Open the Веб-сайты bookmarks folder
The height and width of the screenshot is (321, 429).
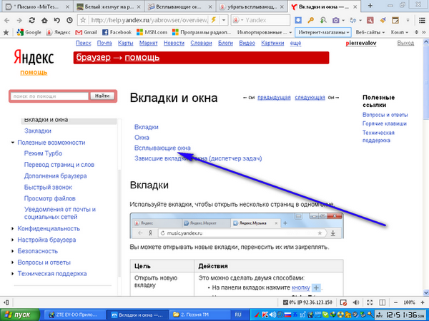(370, 33)
